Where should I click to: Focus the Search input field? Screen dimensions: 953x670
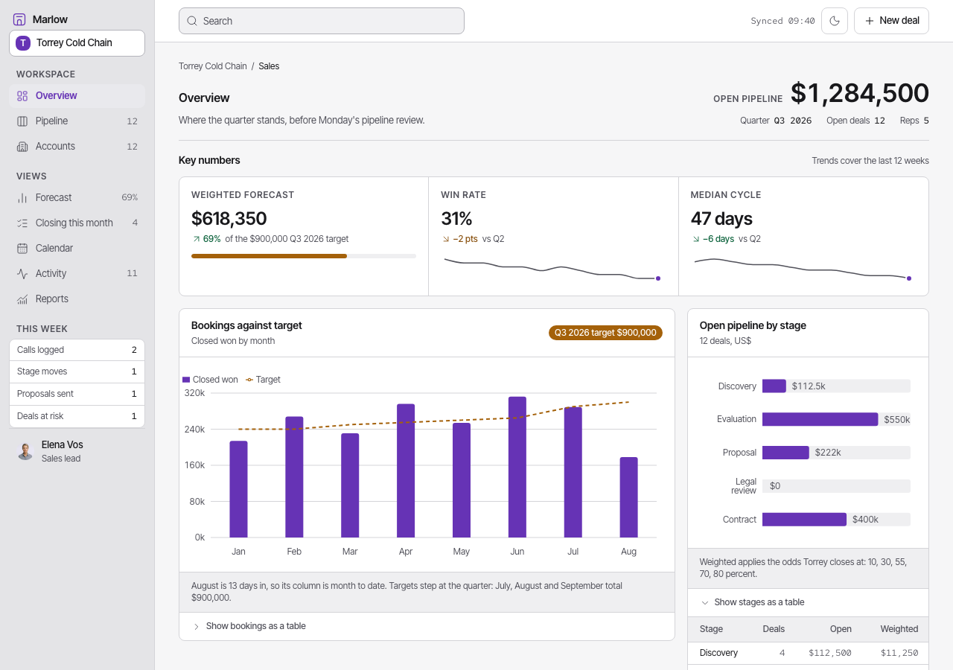[322, 21]
